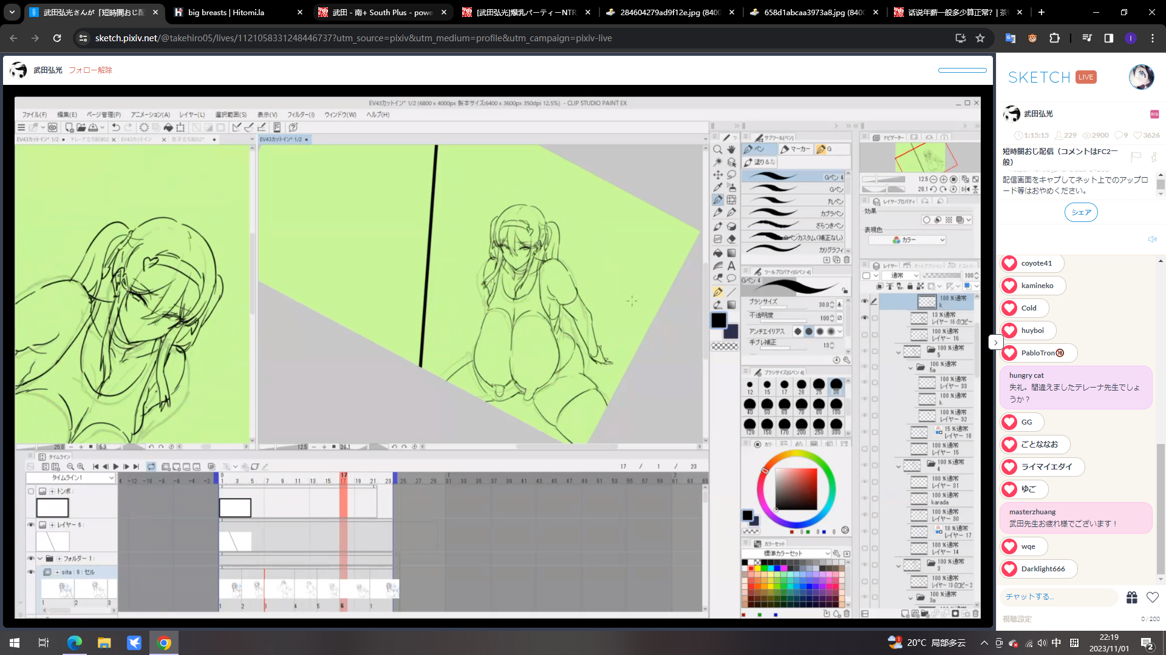This screenshot has width=1166, height=655.
Task: Select the Zoom magnifier tool in Clip Studio
Action: coord(718,149)
